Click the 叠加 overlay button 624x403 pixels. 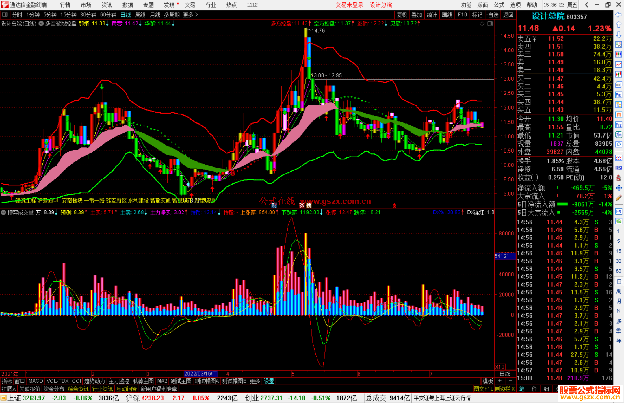click(x=417, y=15)
